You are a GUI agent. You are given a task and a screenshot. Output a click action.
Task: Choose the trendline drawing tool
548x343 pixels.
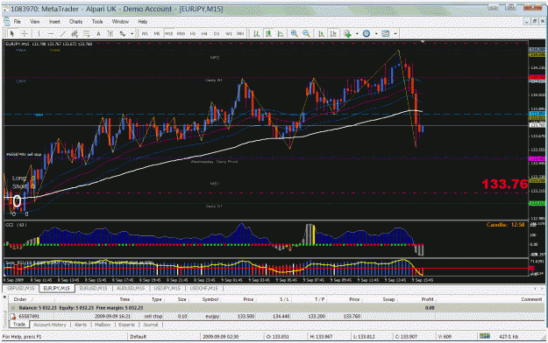coord(62,33)
